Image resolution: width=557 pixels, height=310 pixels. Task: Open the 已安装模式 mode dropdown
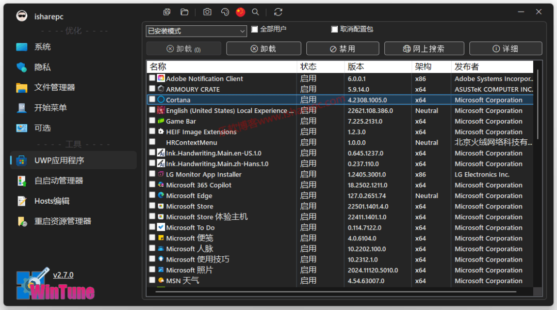[196, 31]
